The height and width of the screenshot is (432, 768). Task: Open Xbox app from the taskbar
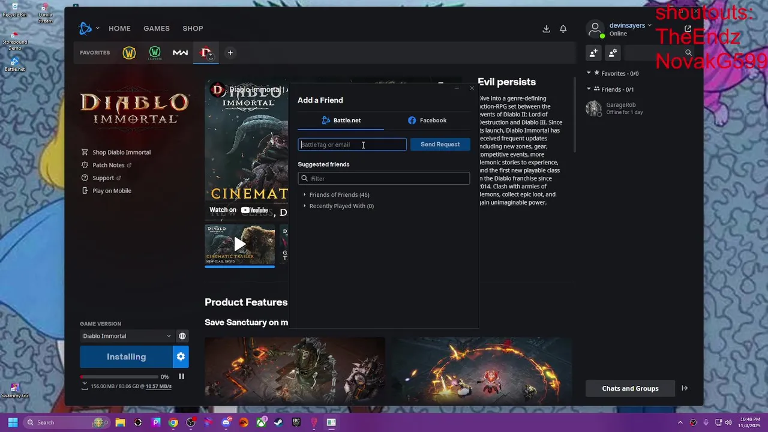tap(262, 422)
